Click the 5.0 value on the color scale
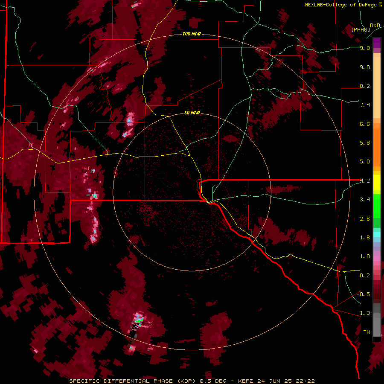384x384 pixels. point(365,162)
